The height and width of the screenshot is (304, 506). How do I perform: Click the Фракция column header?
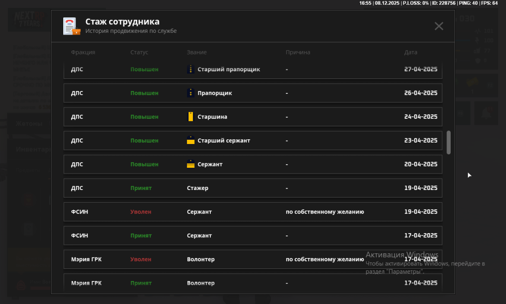pyautogui.click(x=83, y=53)
